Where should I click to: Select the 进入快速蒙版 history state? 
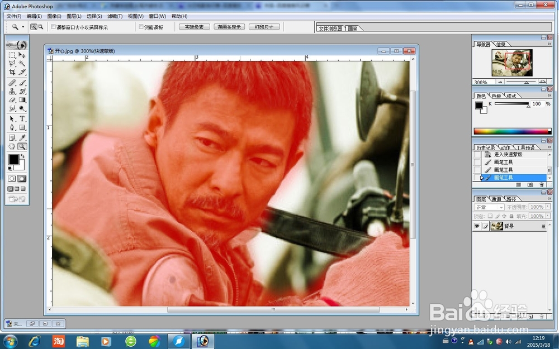508,155
